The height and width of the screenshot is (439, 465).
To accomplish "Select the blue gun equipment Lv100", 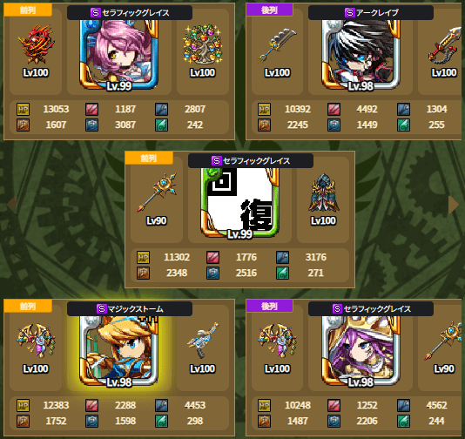I will 203,341.
